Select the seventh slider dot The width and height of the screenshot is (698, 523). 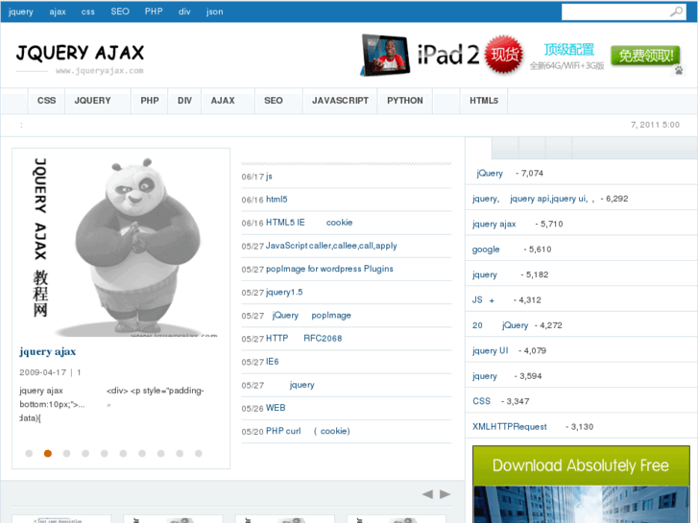[142, 453]
